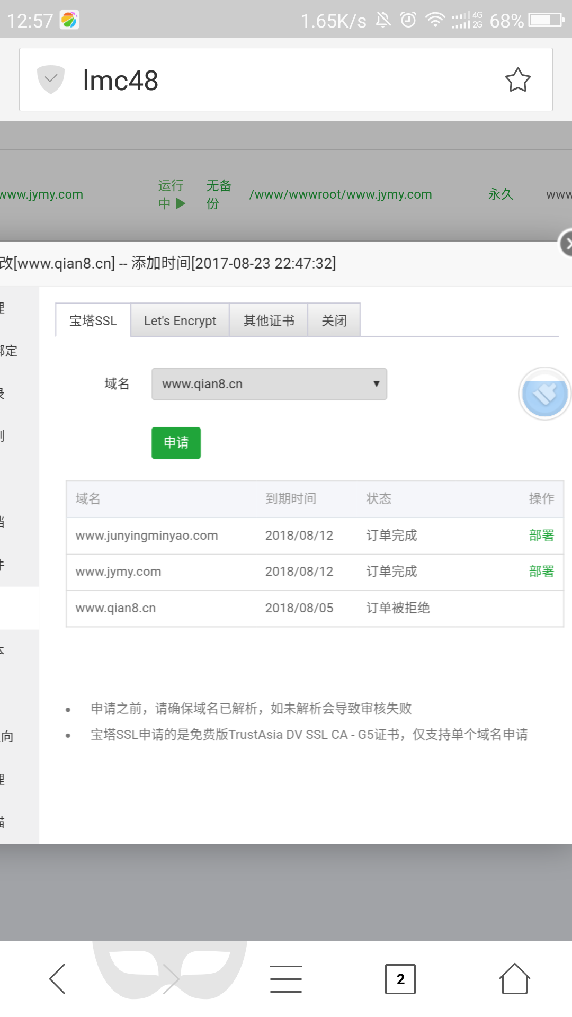This screenshot has height=1017, width=572.
Task: Go to the browser home page icon
Action: pos(514,979)
